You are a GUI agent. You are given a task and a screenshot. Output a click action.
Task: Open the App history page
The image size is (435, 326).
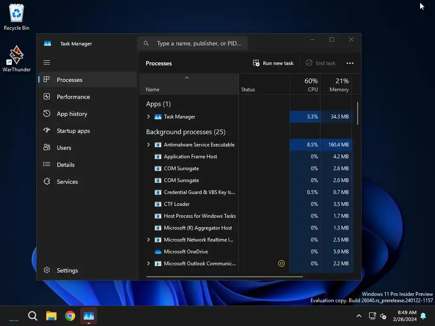pyautogui.click(x=88, y=114)
